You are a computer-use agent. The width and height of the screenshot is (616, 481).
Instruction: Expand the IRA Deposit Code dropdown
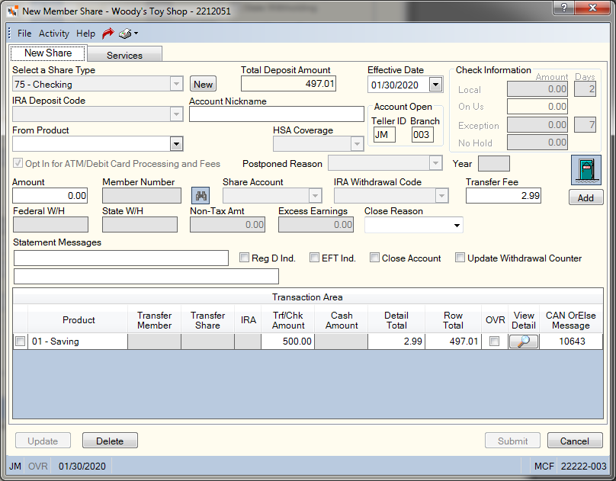[x=176, y=114]
